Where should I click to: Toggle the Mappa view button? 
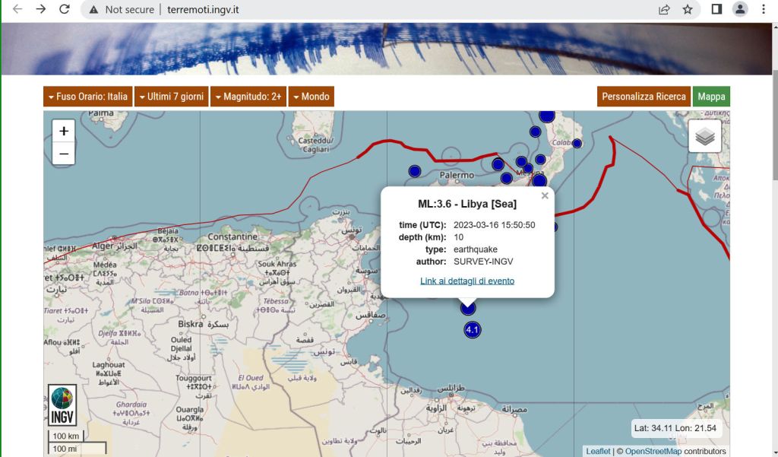point(711,97)
